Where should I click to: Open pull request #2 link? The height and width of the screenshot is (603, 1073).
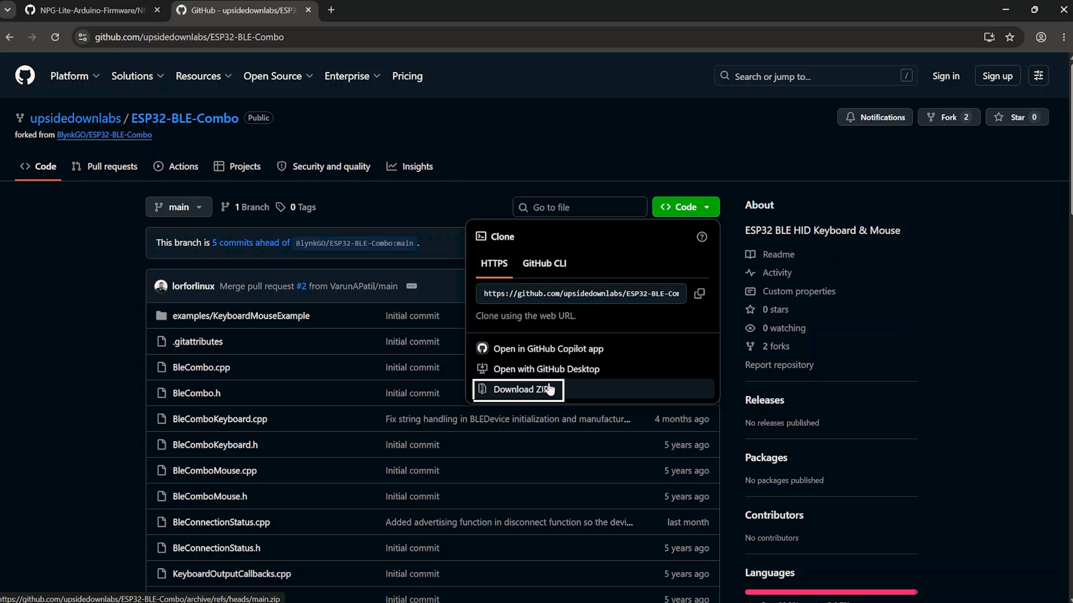(x=301, y=286)
